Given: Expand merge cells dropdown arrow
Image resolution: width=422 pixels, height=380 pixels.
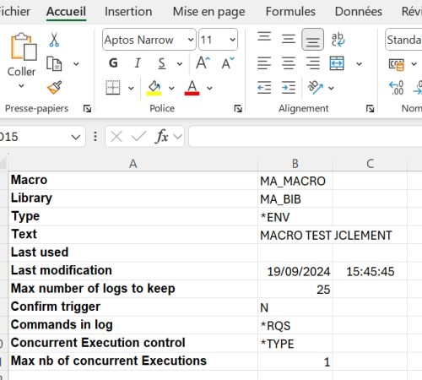Looking at the screenshot, I should tap(359, 64).
